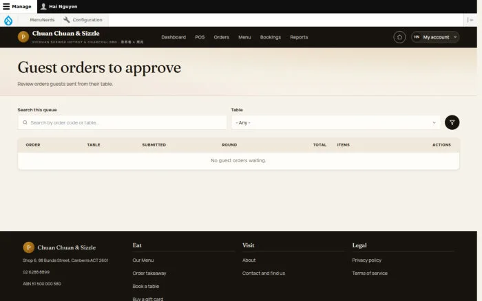Open the Orders nav item
The height and width of the screenshot is (301, 482).
(x=222, y=37)
